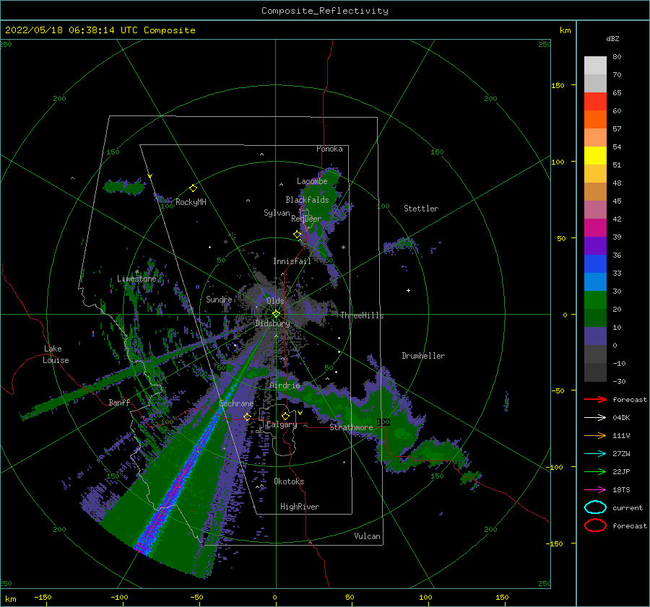Click the Ponoka city label

329,149
